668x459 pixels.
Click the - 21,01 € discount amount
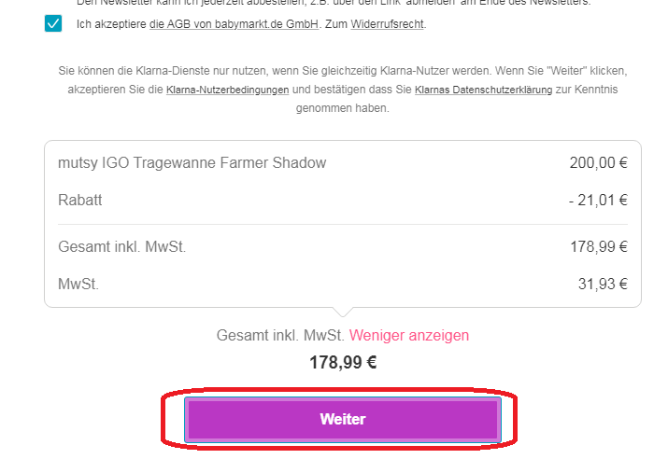598,200
